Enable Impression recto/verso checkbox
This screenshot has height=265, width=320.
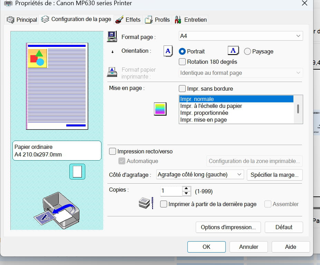coord(113,151)
